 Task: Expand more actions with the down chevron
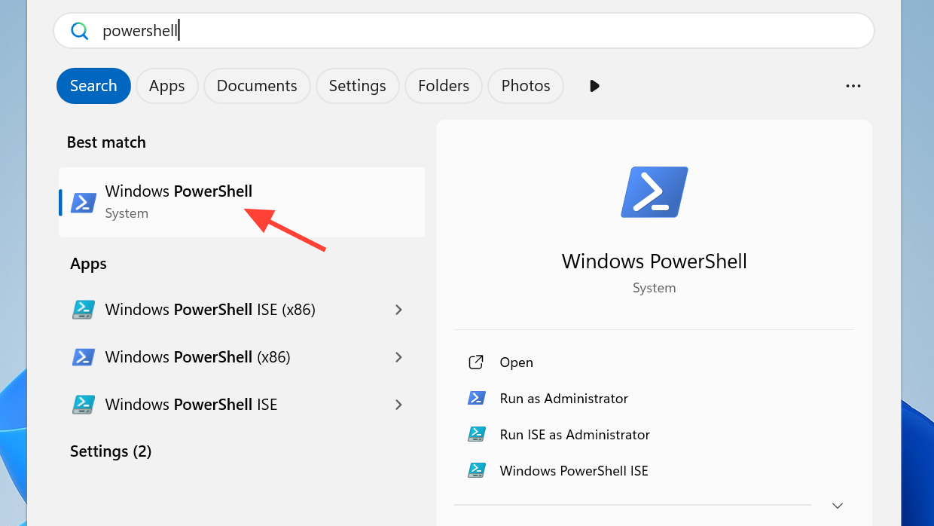point(838,505)
